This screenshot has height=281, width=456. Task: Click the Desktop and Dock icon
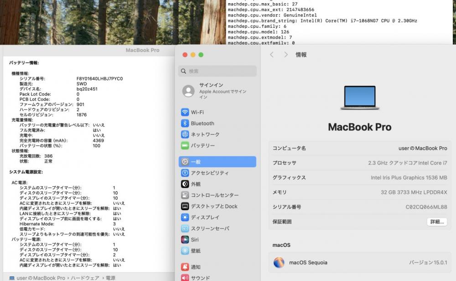coord(185,206)
